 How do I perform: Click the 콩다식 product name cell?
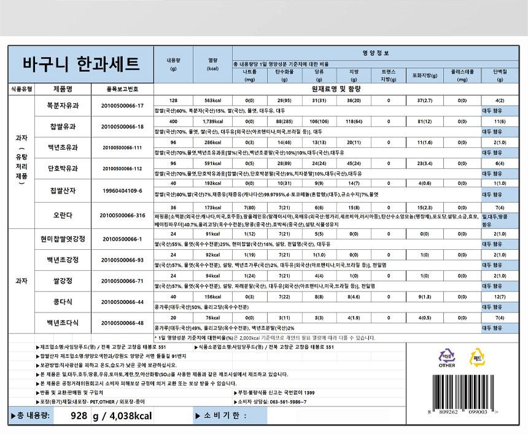pyautogui.click(x=63, y=302)
